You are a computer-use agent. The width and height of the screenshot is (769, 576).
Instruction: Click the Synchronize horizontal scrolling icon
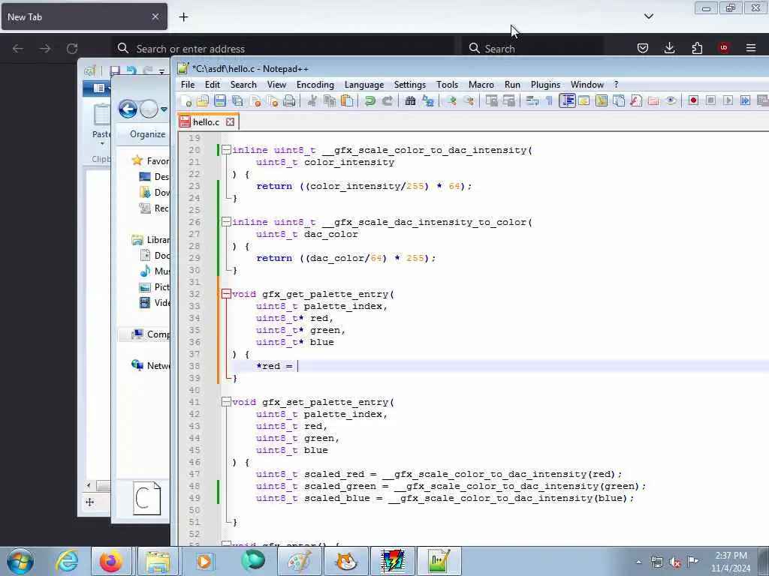click(x=509, y=101)
